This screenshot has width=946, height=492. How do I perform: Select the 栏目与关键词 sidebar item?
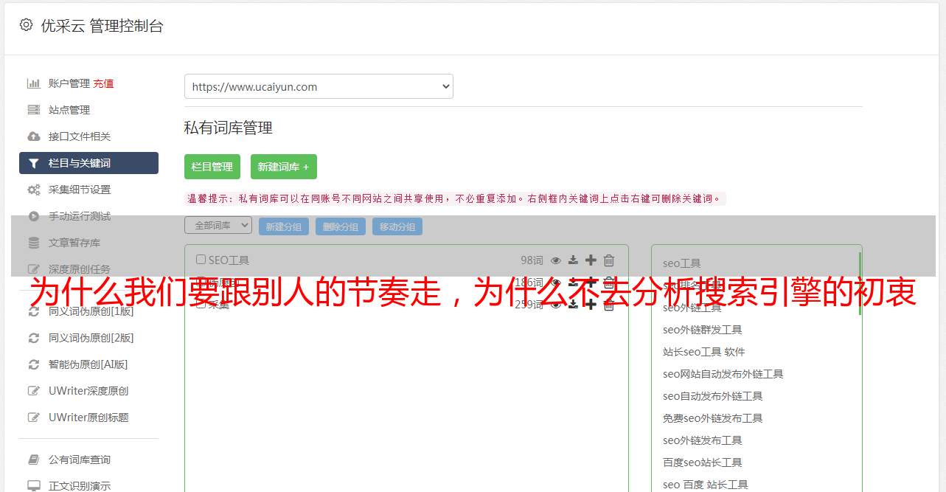click(88, 163)
